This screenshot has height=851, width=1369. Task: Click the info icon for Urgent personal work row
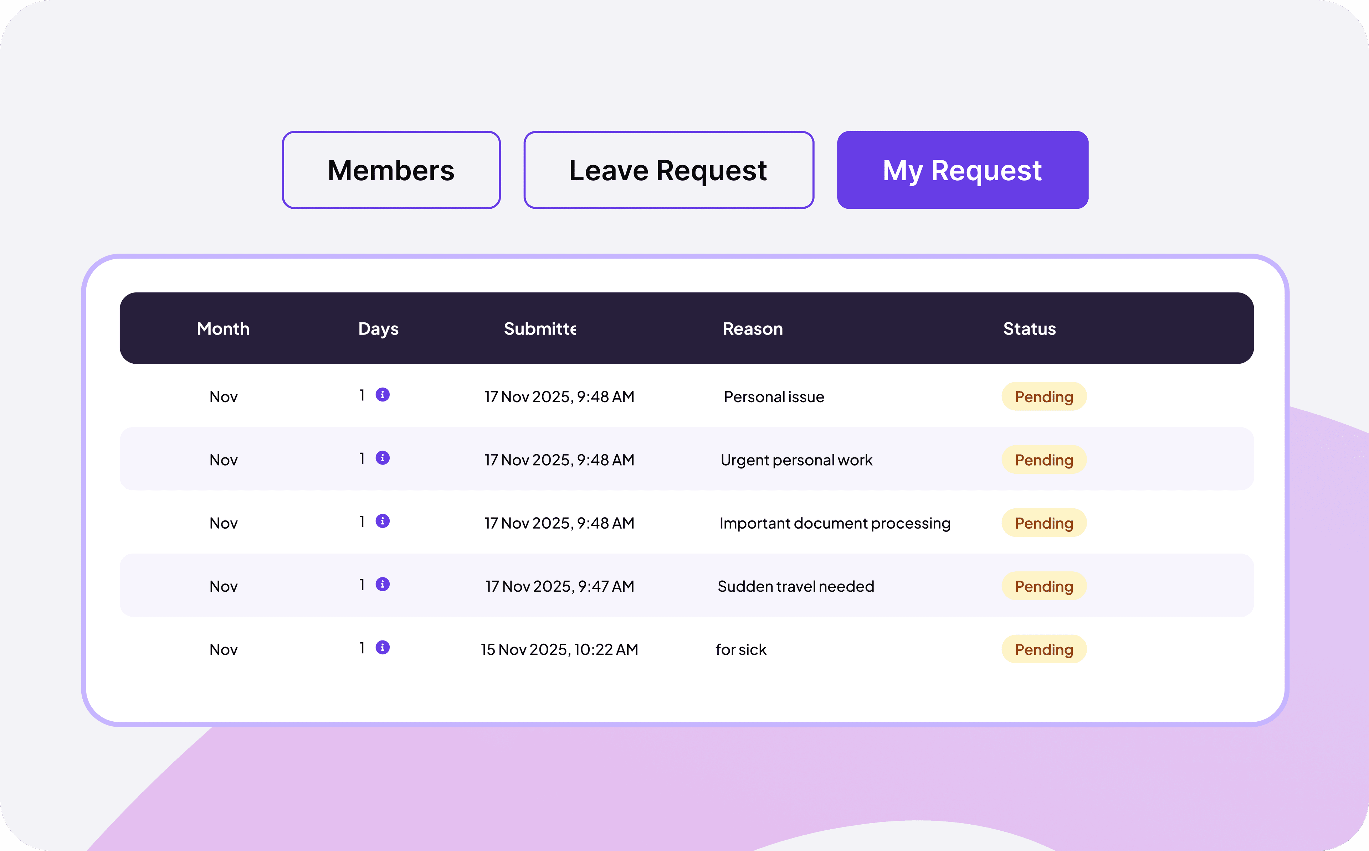pos(383,458)
